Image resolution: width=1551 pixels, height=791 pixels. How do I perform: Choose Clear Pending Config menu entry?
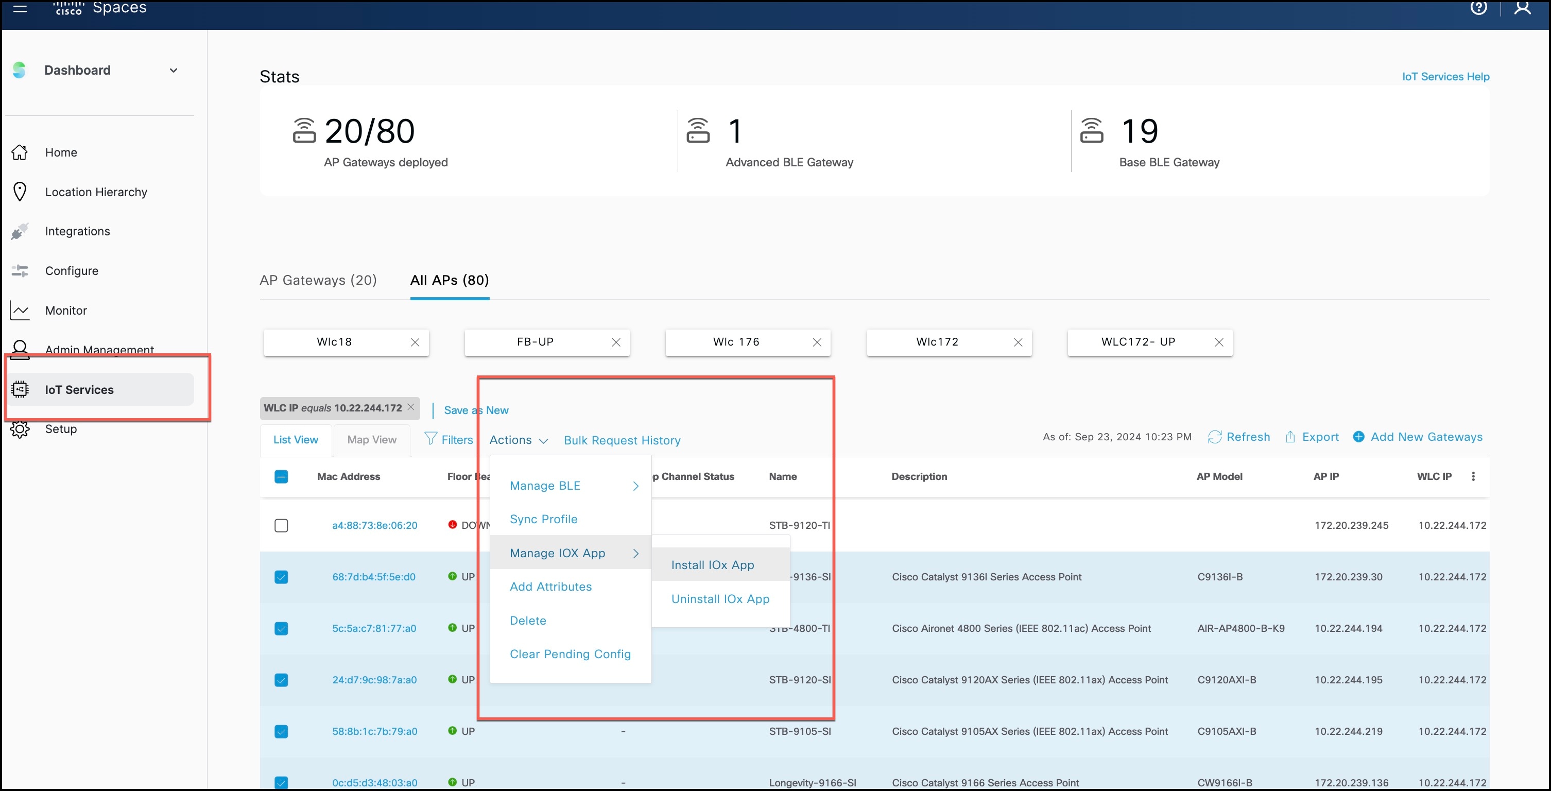tap(570, 655)
